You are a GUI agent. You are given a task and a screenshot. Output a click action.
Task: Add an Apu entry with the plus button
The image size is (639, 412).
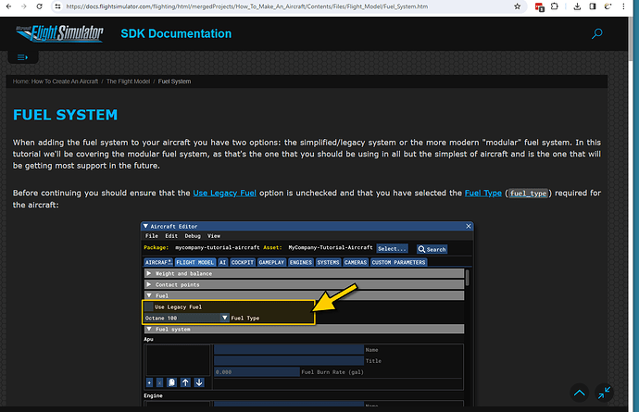tap(149, 382)
